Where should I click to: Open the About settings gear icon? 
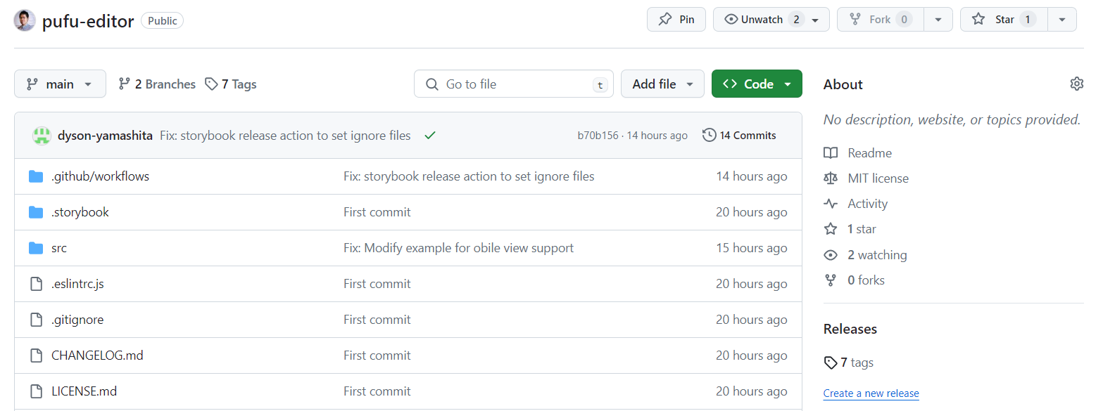(x=1076, y=84)
